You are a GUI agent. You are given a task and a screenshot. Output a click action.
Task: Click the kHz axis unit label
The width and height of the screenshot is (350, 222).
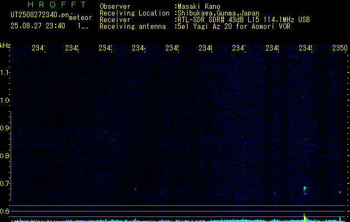tap(5, 46)
